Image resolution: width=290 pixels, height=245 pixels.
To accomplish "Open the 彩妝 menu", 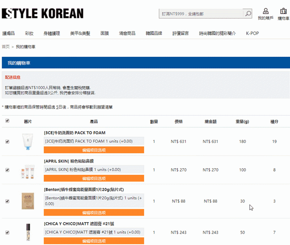I will (29, 33).
